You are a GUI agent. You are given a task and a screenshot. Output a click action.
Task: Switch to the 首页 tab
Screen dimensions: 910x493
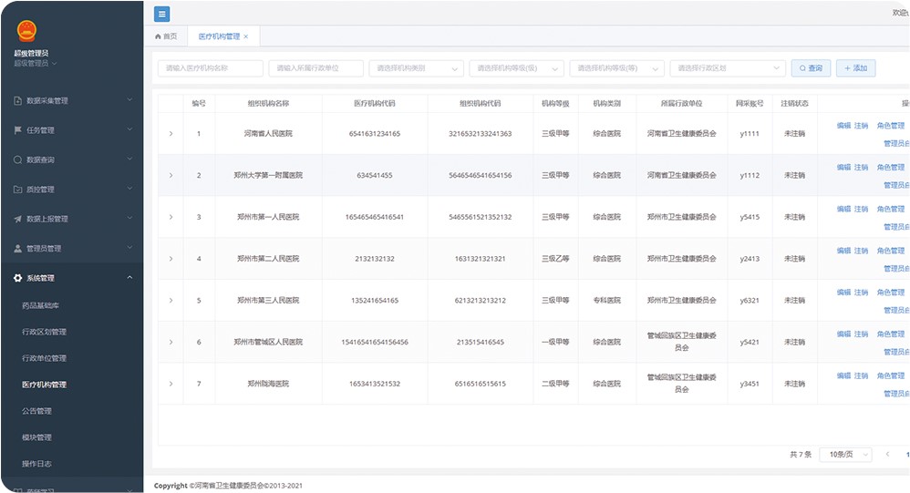tap(166, 36)
